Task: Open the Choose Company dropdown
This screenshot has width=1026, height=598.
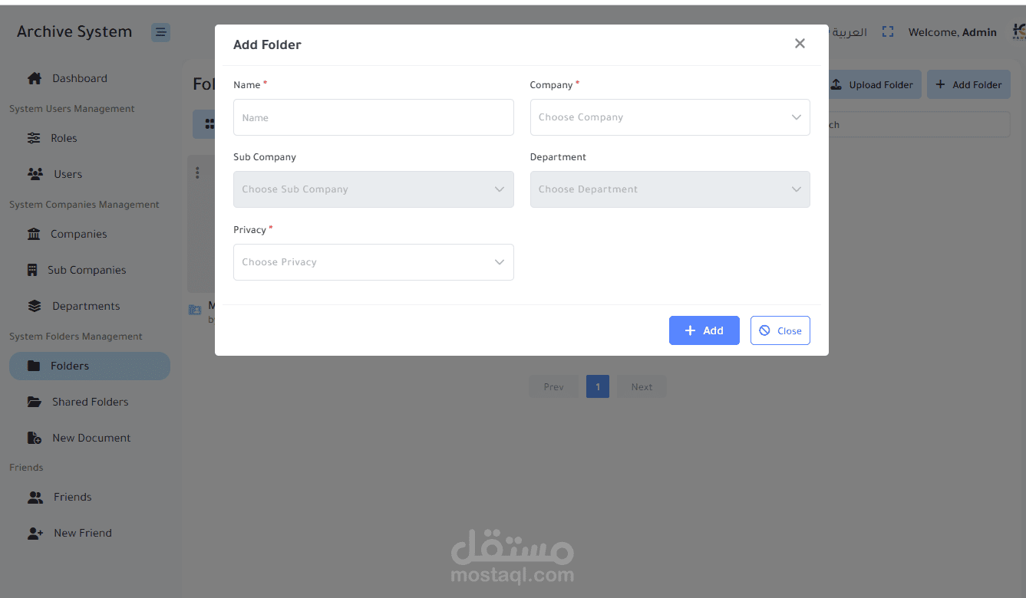Action: point(669,117)
